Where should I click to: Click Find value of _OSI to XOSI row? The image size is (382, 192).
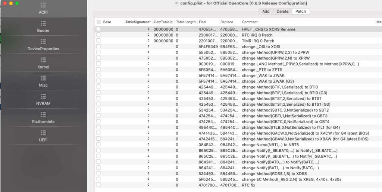pyautogui.click(x=208, y=47)
